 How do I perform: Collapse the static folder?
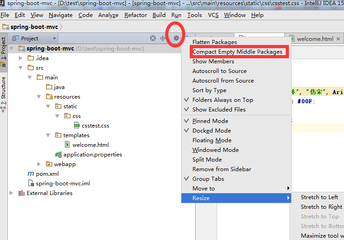pyautogui.click(x=48, y=106)
